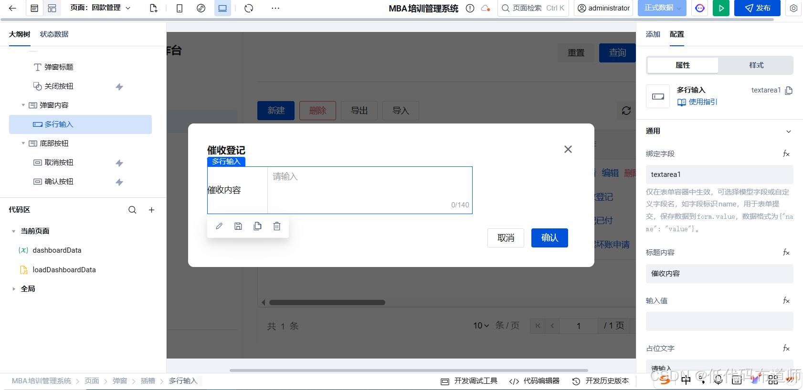Switch to the 状态数据 tab

pos(54,34)
